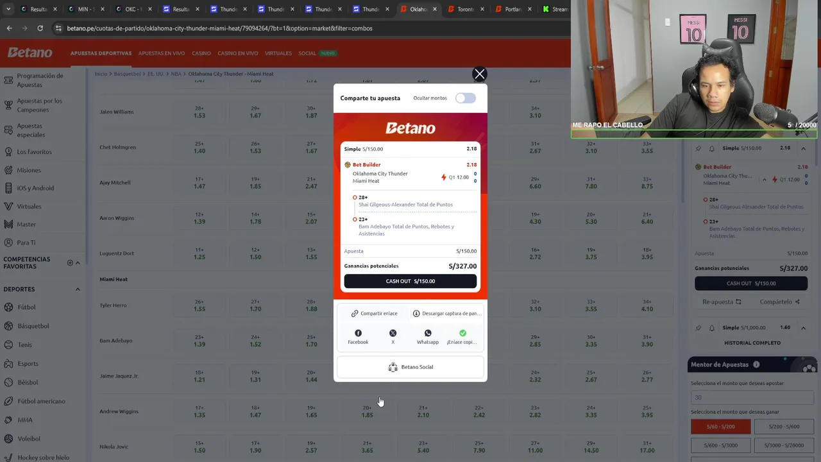Open Casino menu tab
Screen dimensions: 821x462
pyautogui.click(x=201, y=53)
